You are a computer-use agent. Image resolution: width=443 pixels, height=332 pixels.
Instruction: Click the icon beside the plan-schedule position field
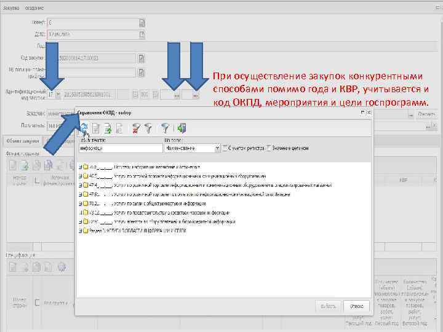click(x=141, y=73)
